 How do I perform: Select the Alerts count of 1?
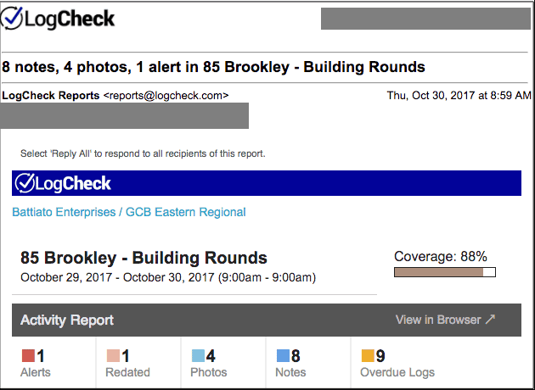[41, 356]
